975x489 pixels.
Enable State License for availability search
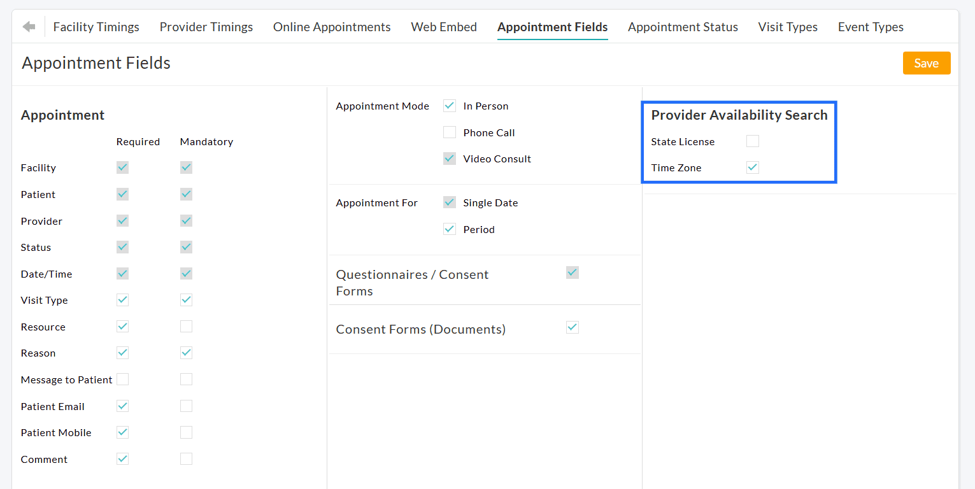point(752,141)
